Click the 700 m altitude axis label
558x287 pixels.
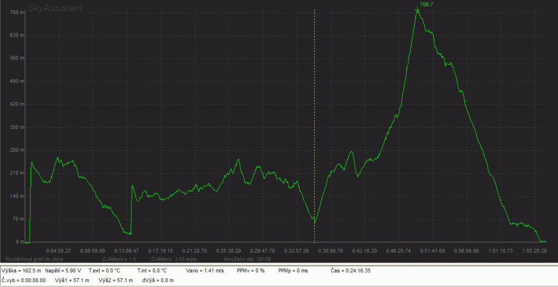pos(17,13)
